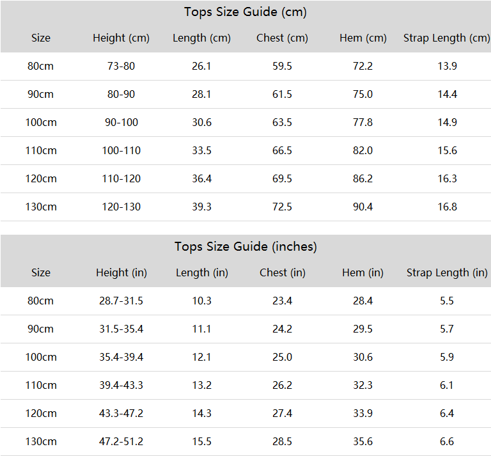Image resolution: width=491 pixels, height=456 pixels.
Task: Select hem value 32.3 in inches table
Action: tap(363, 385)
